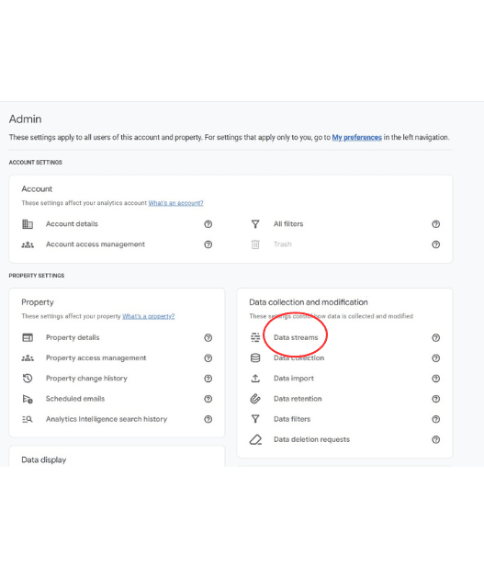The image size is (484, 567).
Task: Open Property access management
Action: click(96, 358)
